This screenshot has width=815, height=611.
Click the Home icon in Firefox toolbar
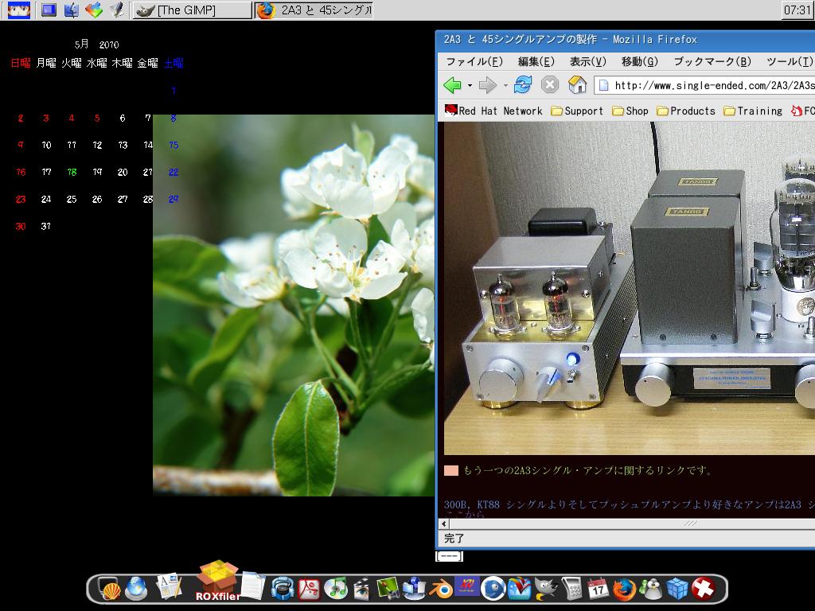click(x=577, y=85)
